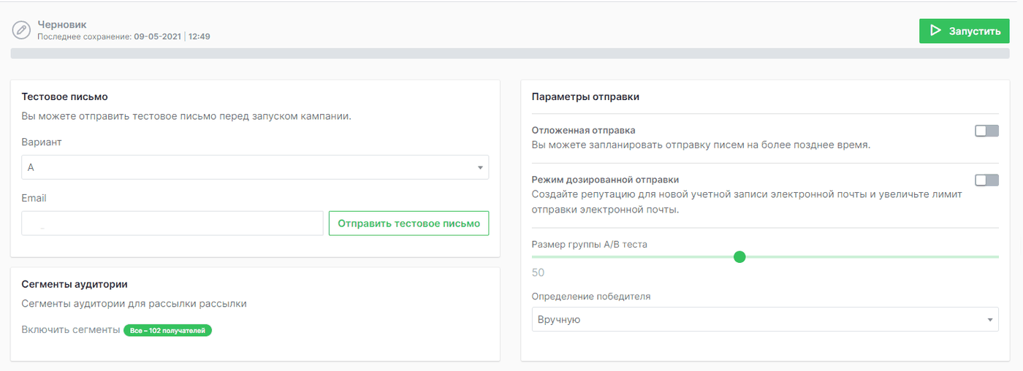Viewport: 1023px width, 371px height.
Task: Click the Последнее сохранение timestamp text
Action: coord(124,36)
